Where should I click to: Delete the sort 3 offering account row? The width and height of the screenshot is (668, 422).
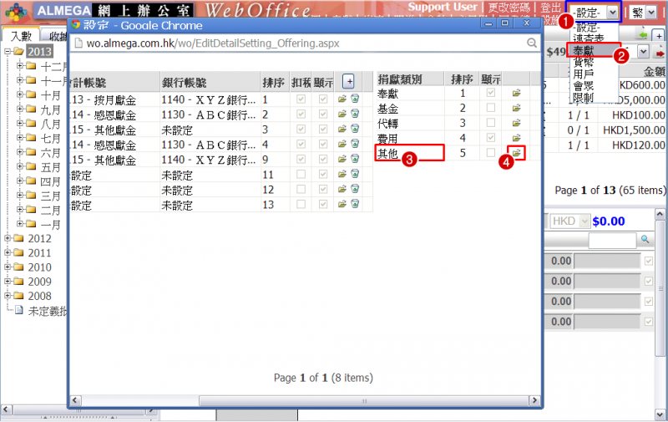(355, 129)
